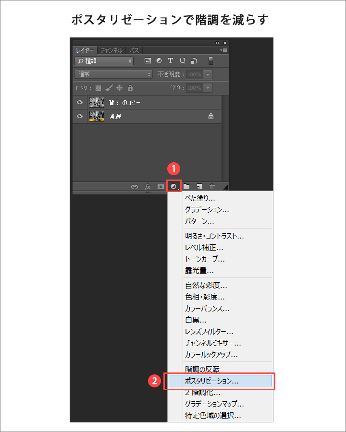This screenshot has width=346, height=432.
Task: Open the 通常 blend mode dropdown
Action: [x=114, y=74]
